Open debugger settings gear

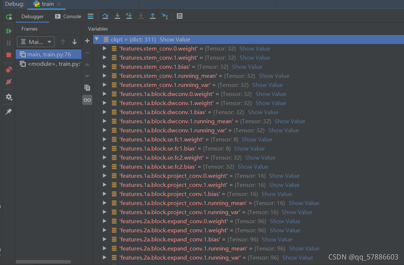(9, 97)
